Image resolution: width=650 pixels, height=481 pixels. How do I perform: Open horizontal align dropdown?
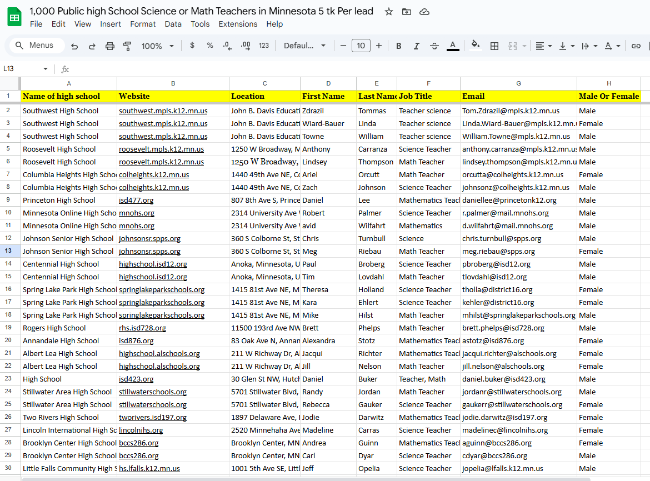(x=543, y=46)
